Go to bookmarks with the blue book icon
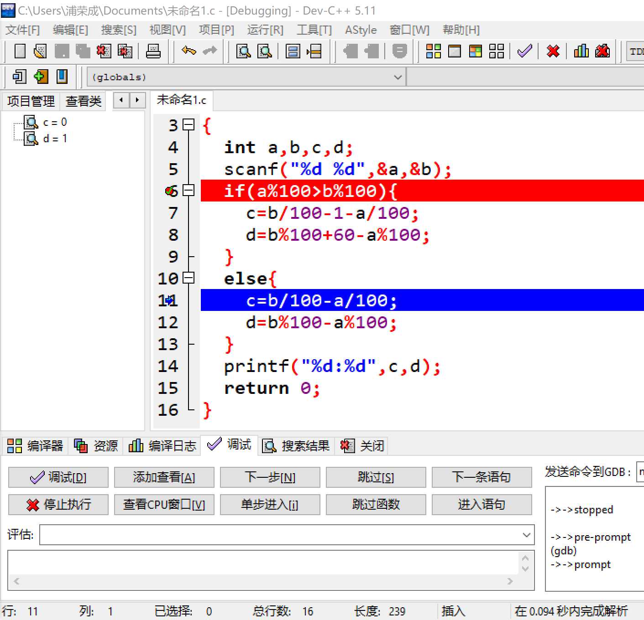 click(x=62, y=77)
